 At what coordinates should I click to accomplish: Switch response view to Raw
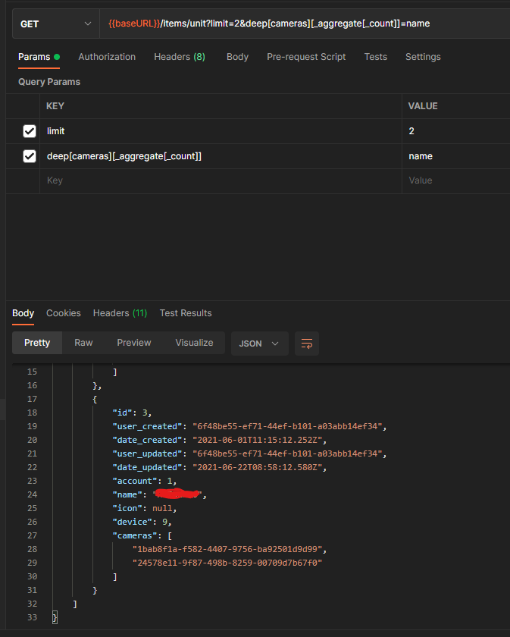pyautogui.click(x=83, y=343)
